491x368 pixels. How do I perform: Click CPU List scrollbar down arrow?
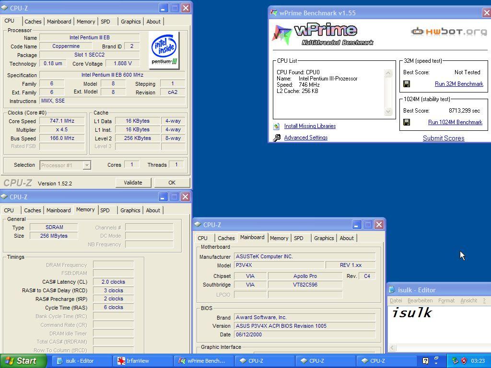click(388, 111)
